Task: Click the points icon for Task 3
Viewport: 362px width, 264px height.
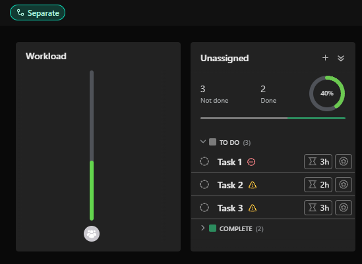Action: [x=344, y=208]
